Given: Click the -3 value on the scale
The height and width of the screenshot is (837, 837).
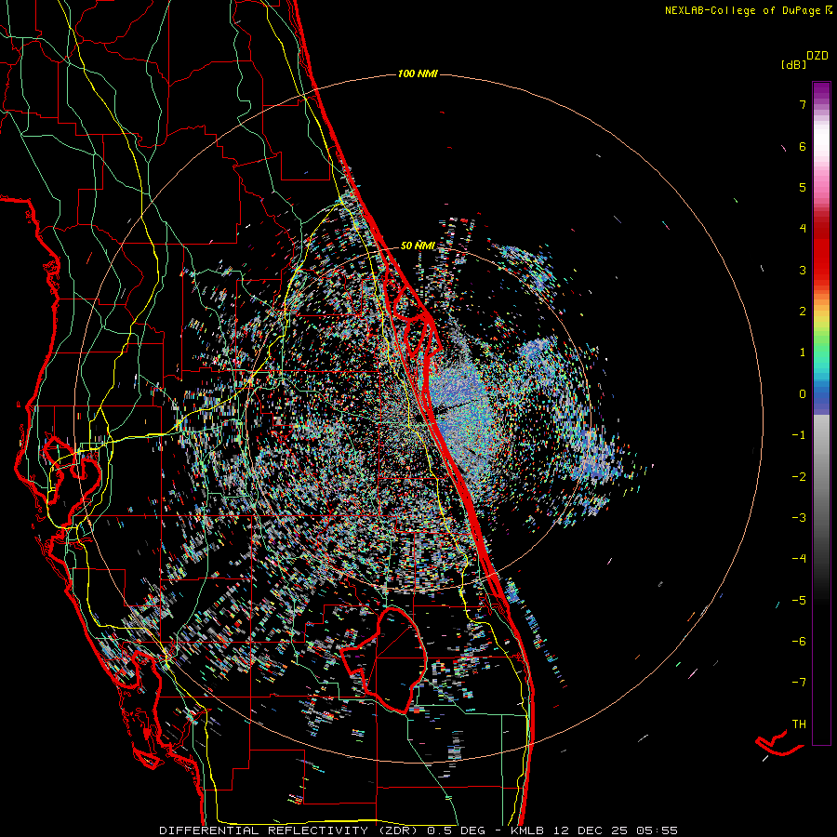Looking at the screenshot, I should point(799,517).
